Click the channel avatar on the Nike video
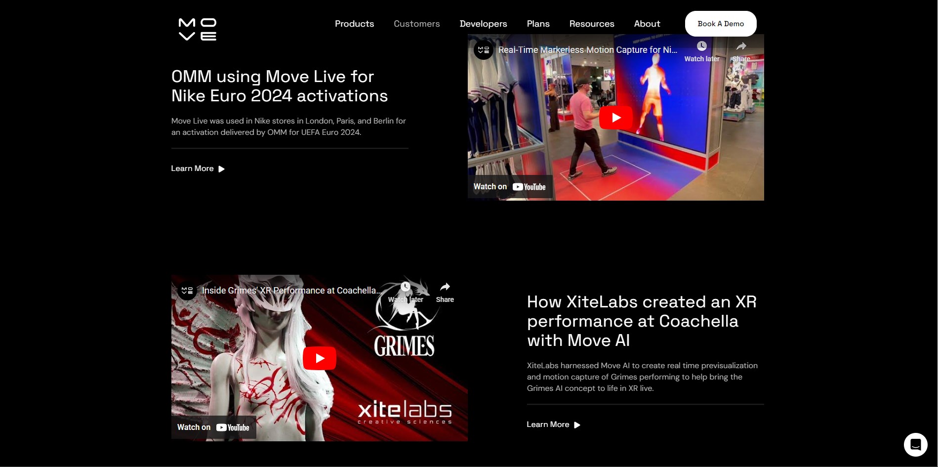Viewport: 938px width, 467px height. point(484,50)
